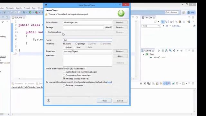Viewport: 206px width, 116px height.
Task: Click Browse next to Source folder
Action: click(120, 23)
